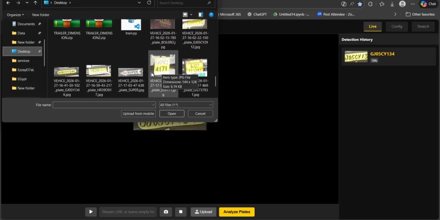Select the plate_GJ0SY1346.jpg image file
Viewport: 440px width, 220px height.
pyautogui.click(x=67, y=81)
